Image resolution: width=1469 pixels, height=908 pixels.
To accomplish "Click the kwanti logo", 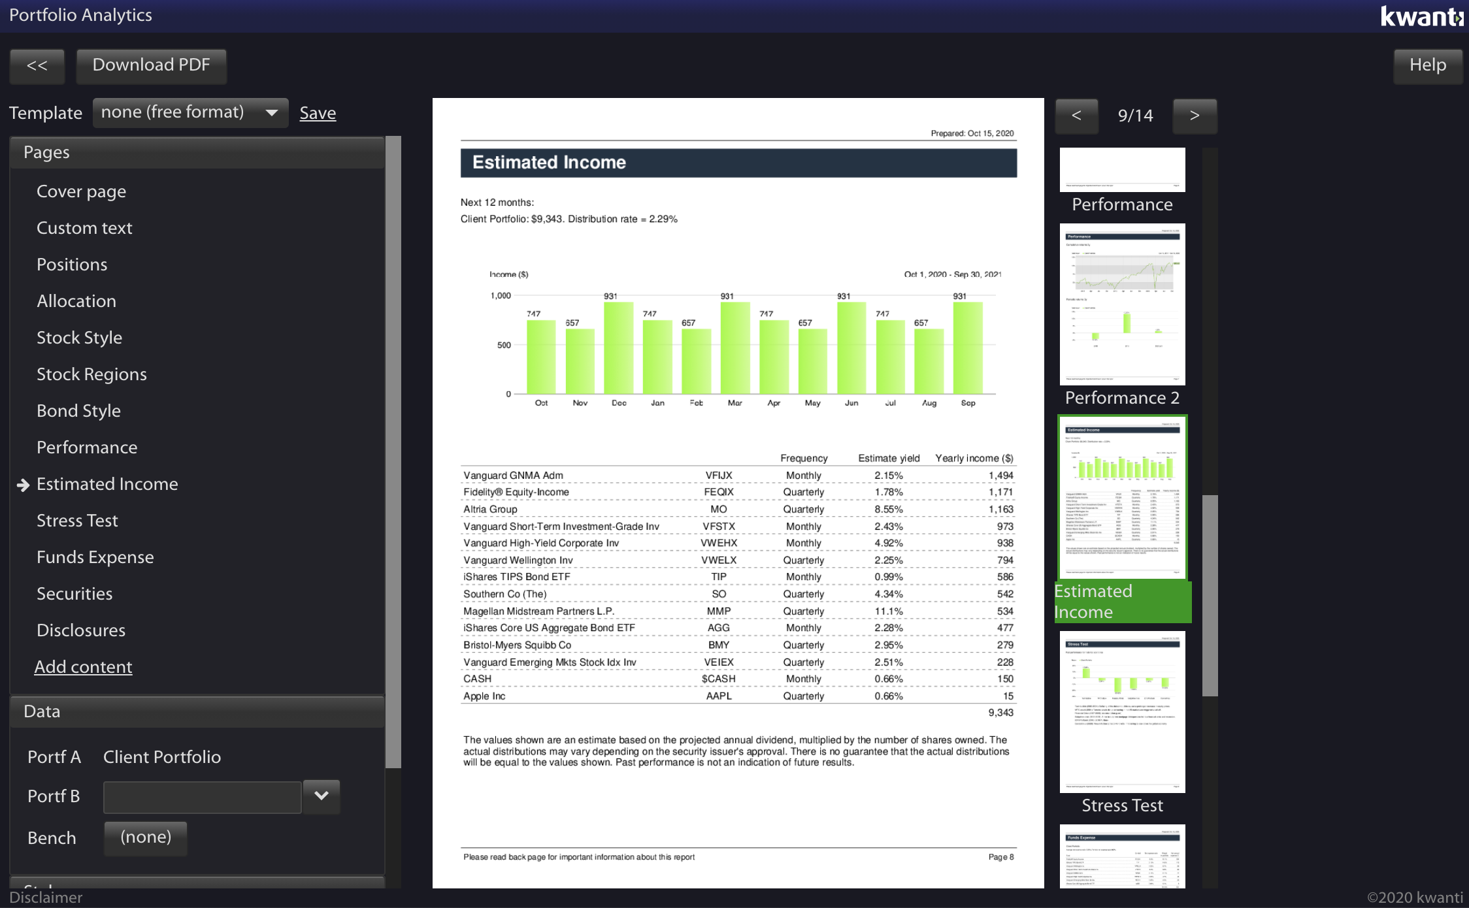I will click(x=1421, y=16).
